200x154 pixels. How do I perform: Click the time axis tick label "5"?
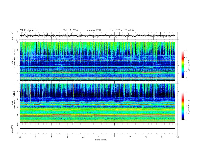coord(99,137)
